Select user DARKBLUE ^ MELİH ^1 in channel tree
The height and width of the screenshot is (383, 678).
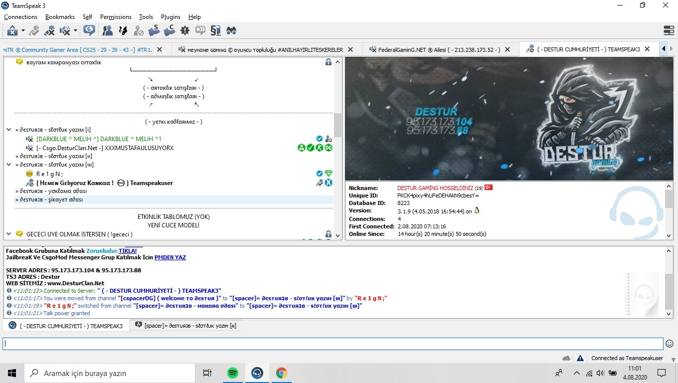[x=99, y=139]
